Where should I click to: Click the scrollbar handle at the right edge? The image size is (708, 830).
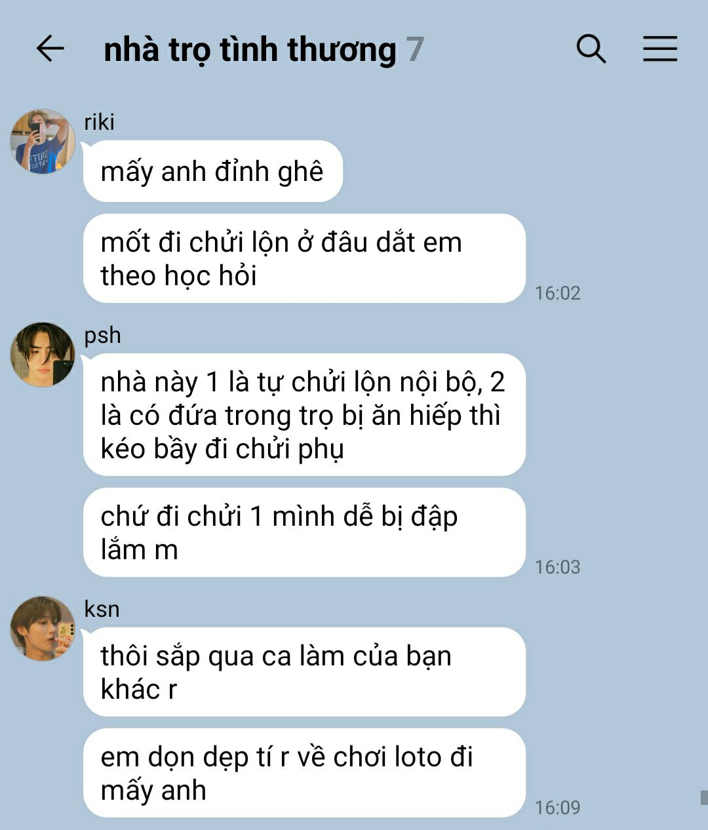pyautogui.click(x=704, y=797)
